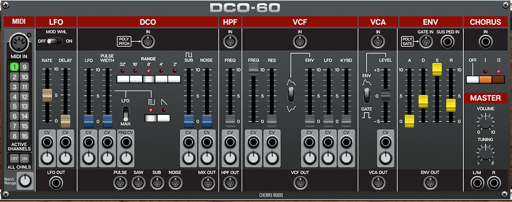Toggle MIDI channel 16
The width and height of the screenshot is (512, 202).
(x=24, y=136)
